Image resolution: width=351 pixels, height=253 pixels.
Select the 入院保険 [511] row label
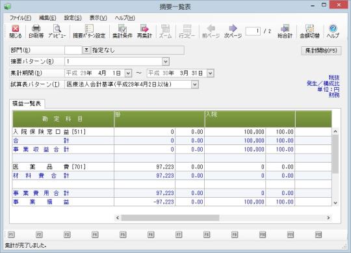49,132
